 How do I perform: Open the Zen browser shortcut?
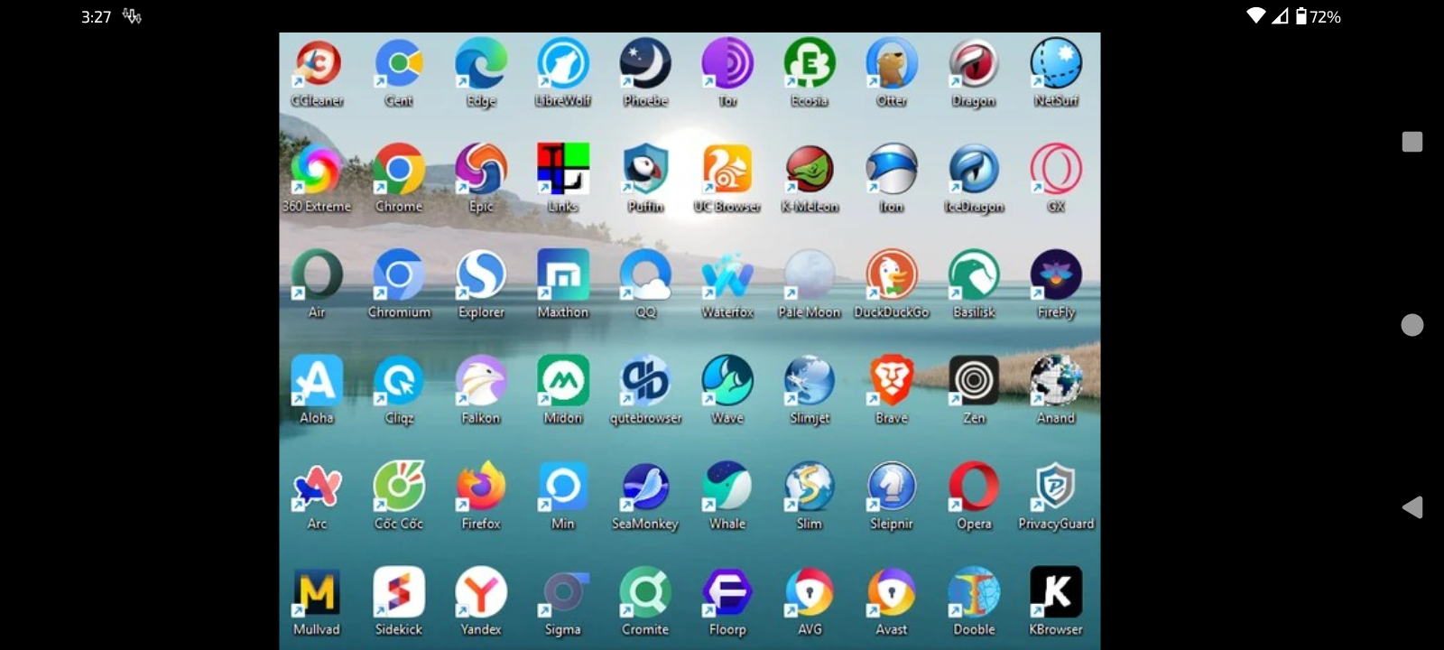[x=974, y=380]
